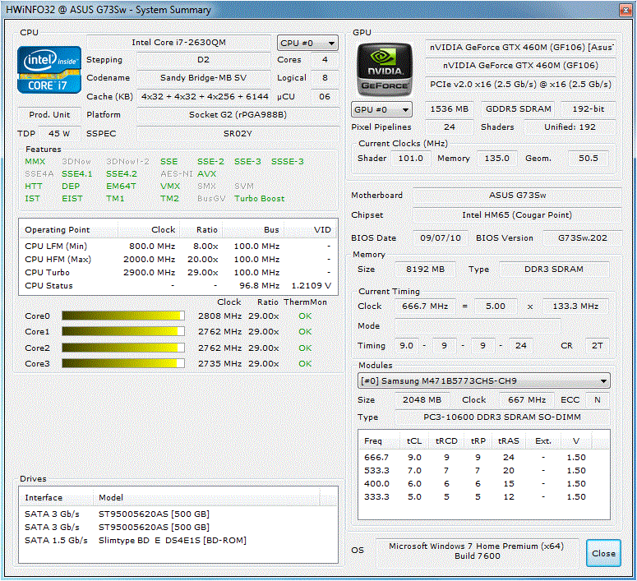The image size is (637, 581).
Task: Click the VID column header
Action: (x=310, y=229)
